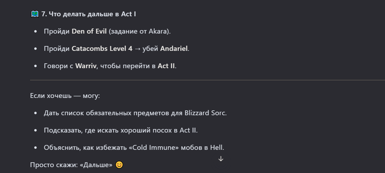
Task: Click the line 'Если хочешь — могу:'
Action: [x=65, y=95]
